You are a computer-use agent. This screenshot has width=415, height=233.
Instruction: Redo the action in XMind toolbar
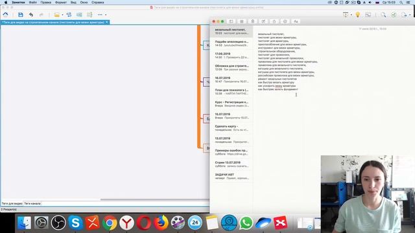[41, 14]
